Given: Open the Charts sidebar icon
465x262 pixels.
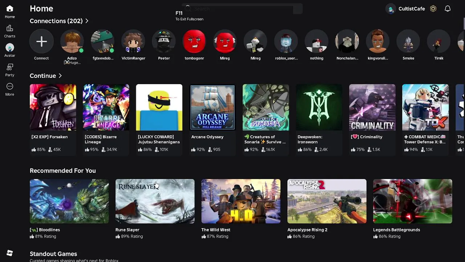Looking at the screenshot, I should coord(10,28).
